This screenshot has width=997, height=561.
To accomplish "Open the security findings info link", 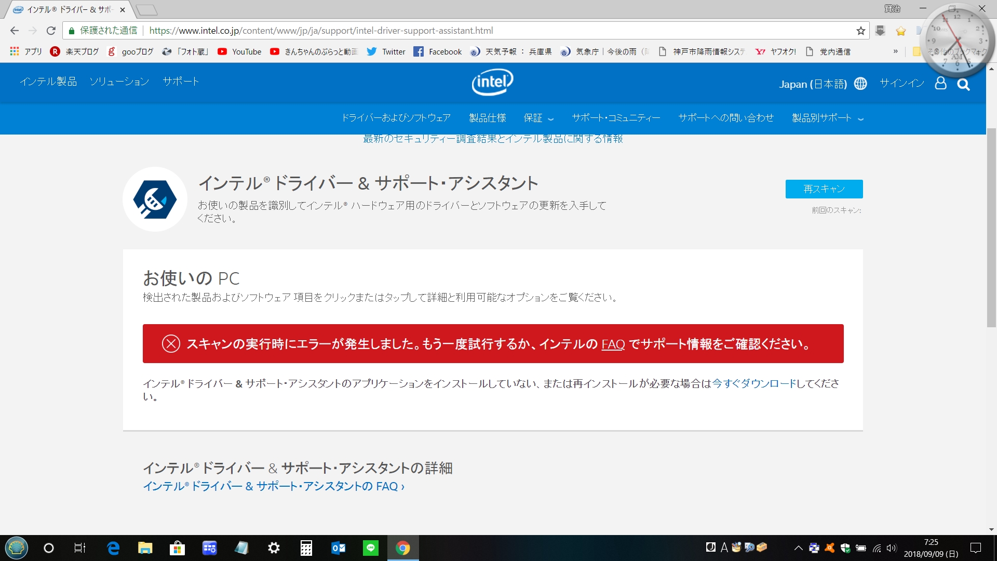I will pyautogui.click(x=493, y=139).
